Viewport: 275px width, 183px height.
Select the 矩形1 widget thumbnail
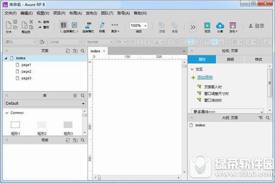(15, 125)
